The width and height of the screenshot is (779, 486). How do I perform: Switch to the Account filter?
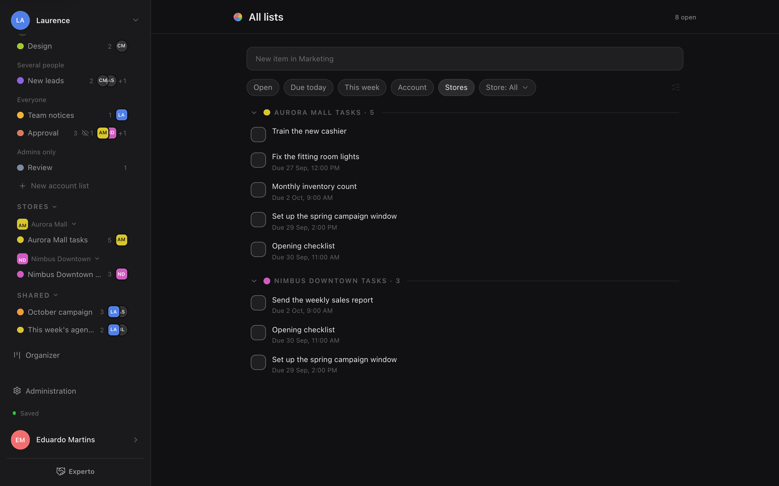point(412,87)
